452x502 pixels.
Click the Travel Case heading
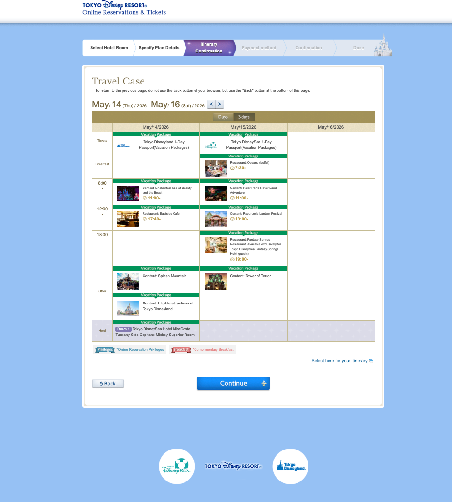pos(118,81)
